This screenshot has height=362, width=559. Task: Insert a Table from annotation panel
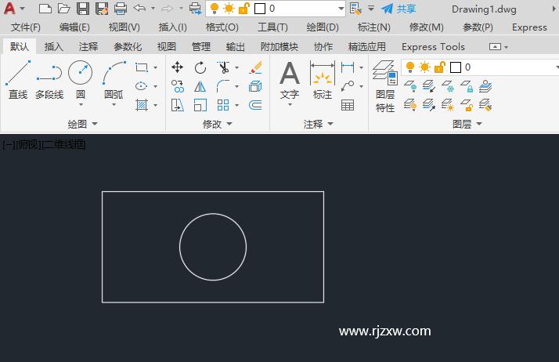pyautogui.click(x=348, y=105)
